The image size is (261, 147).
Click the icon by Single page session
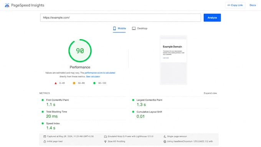coord(165,137)
